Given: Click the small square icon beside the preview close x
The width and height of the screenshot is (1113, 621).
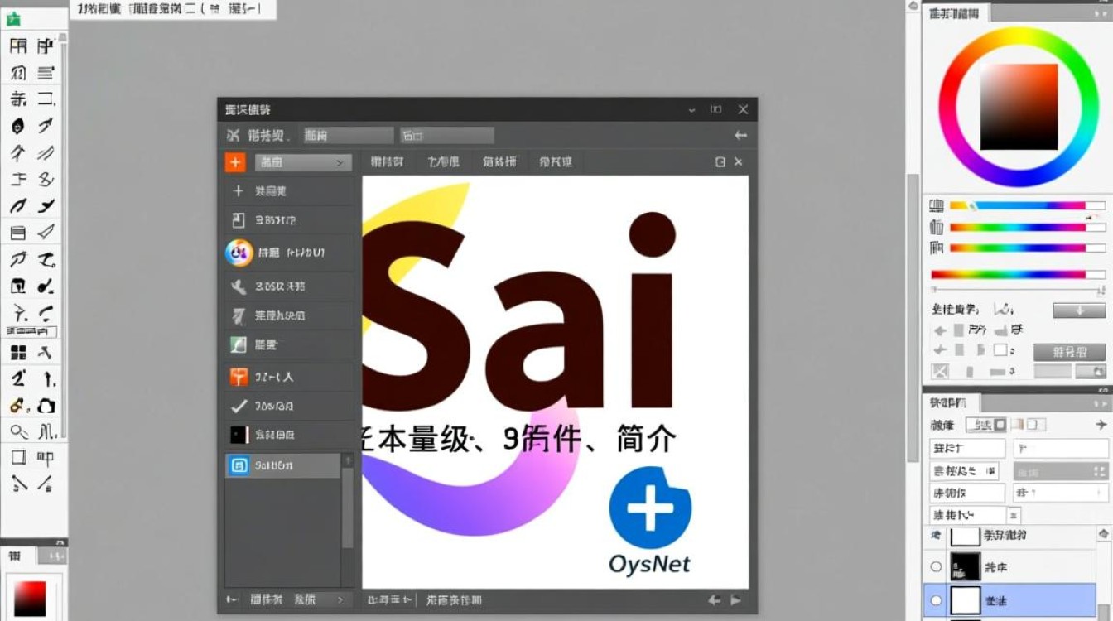Looking at the screenshot, I should click(x=720, y=162).
